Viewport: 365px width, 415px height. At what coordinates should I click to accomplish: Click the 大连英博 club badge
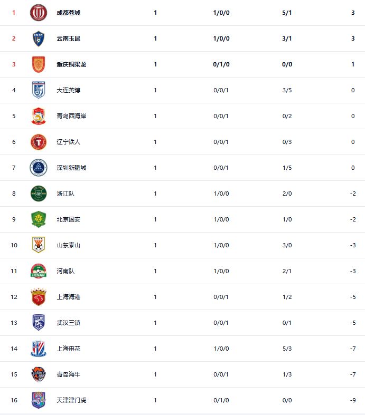coord(39,90)
